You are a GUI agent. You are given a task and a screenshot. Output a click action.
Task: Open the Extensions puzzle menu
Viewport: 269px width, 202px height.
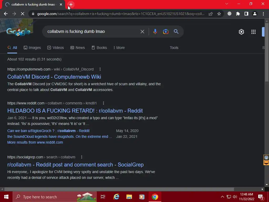[238, 14]
